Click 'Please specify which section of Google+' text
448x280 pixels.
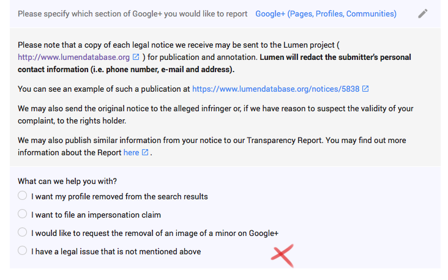coord(133,14)
